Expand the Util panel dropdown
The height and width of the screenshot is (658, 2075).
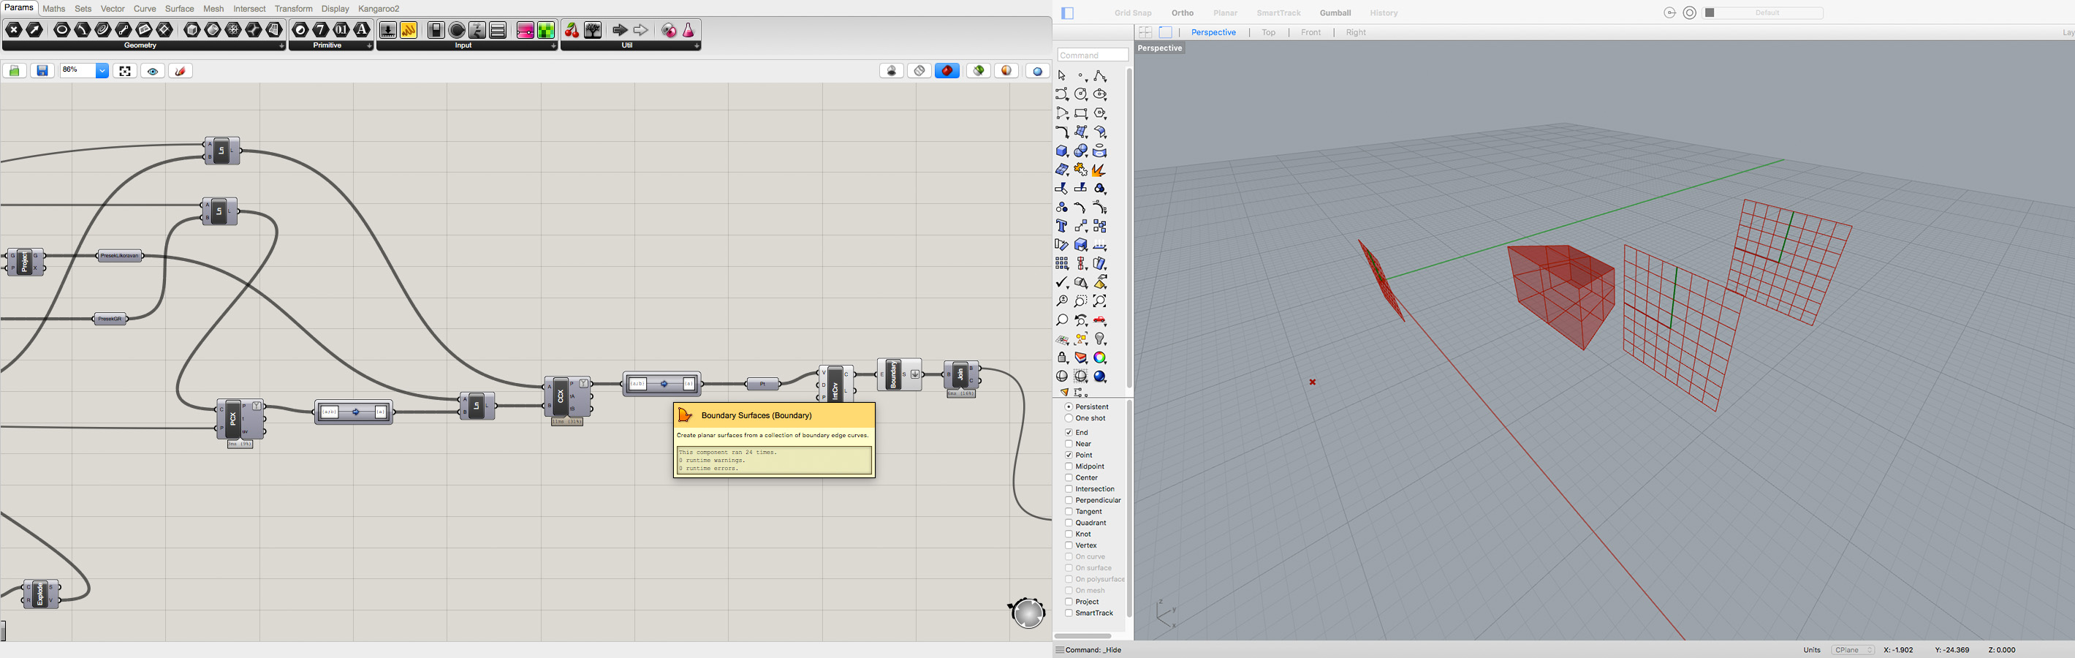point(697,46)
